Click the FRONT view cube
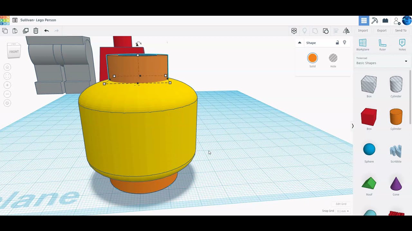The image size is (412, 231). (x=14, y=51)
